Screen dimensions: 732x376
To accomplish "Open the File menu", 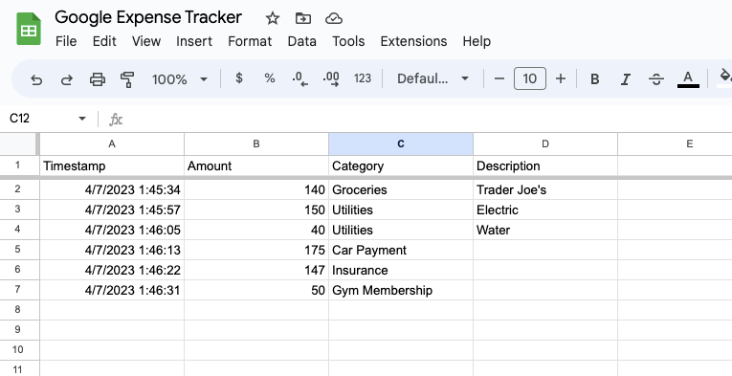I will point(66,41).
